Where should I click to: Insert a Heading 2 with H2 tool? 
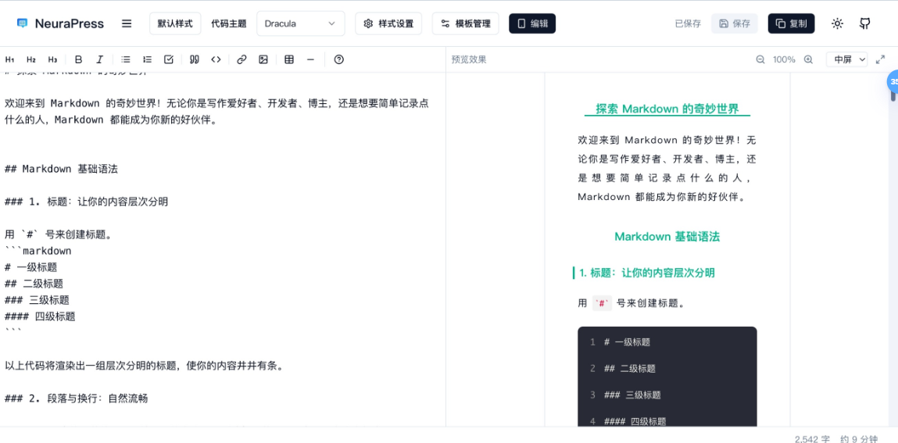(x=31, y=59)
